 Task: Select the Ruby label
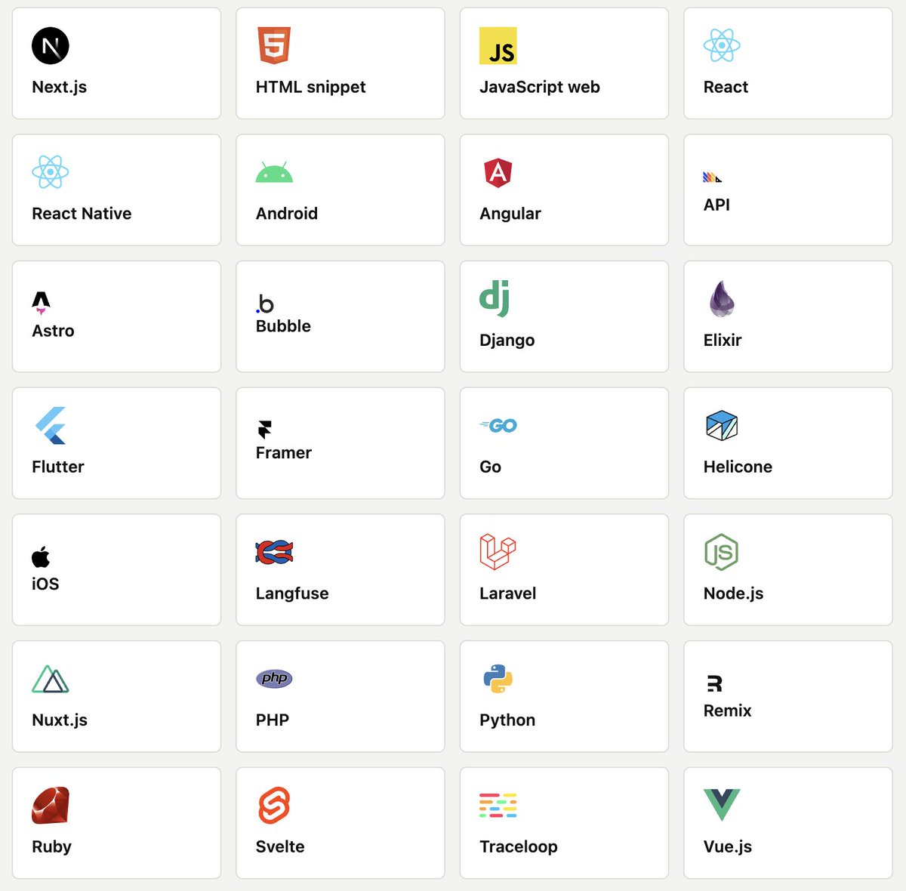(51, 847)
